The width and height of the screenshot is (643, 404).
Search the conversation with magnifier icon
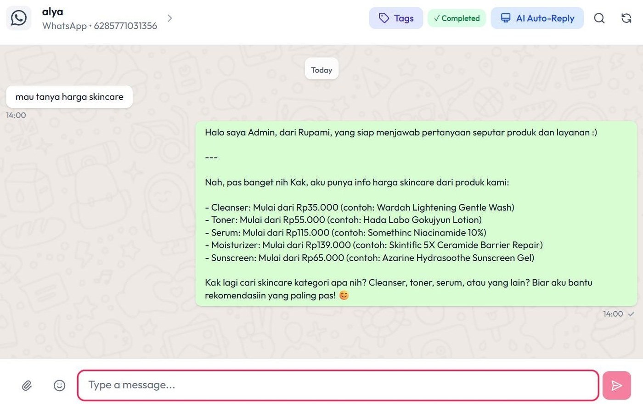pyautogui.click(x=599, y=18)
